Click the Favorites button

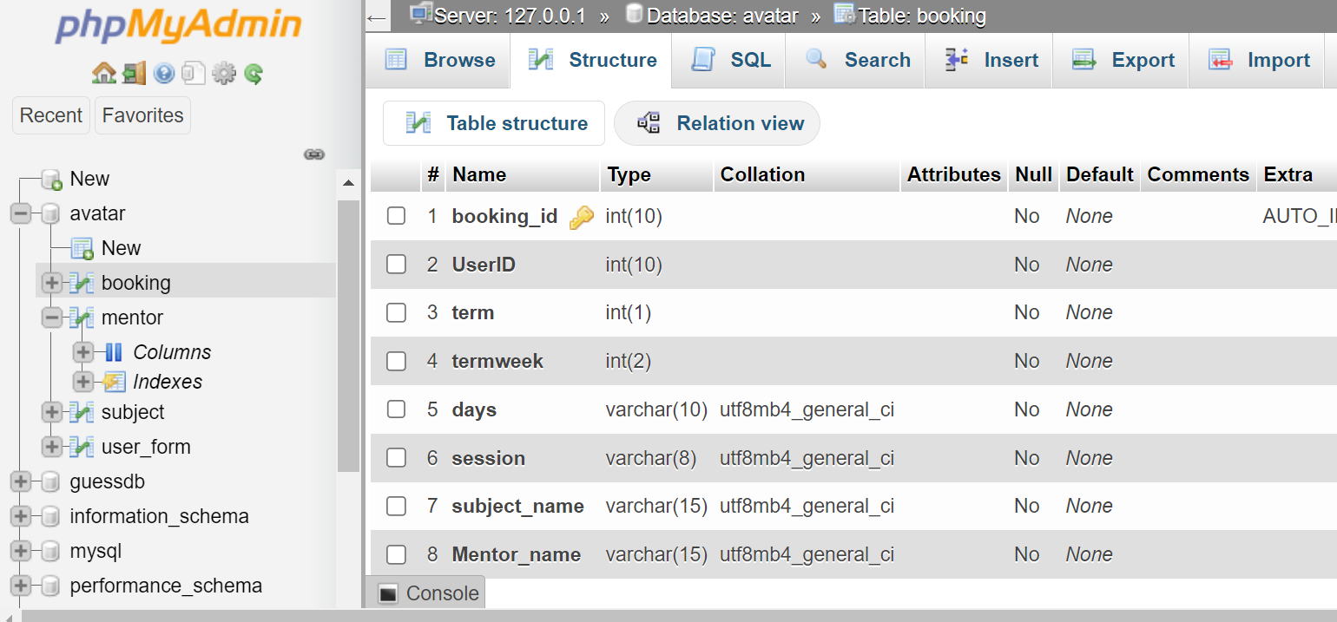click(142, 115)
